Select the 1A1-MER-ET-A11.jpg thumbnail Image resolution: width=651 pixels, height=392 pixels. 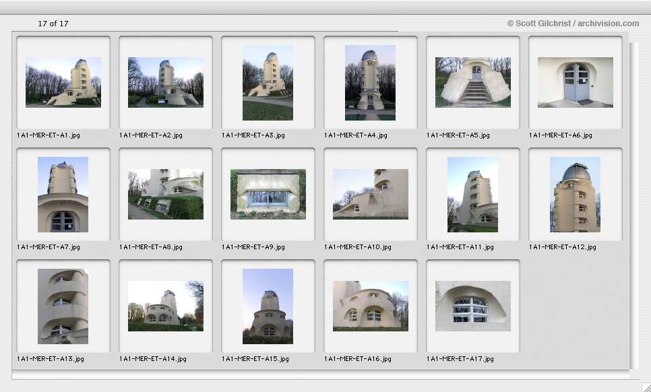coord(473,195)
